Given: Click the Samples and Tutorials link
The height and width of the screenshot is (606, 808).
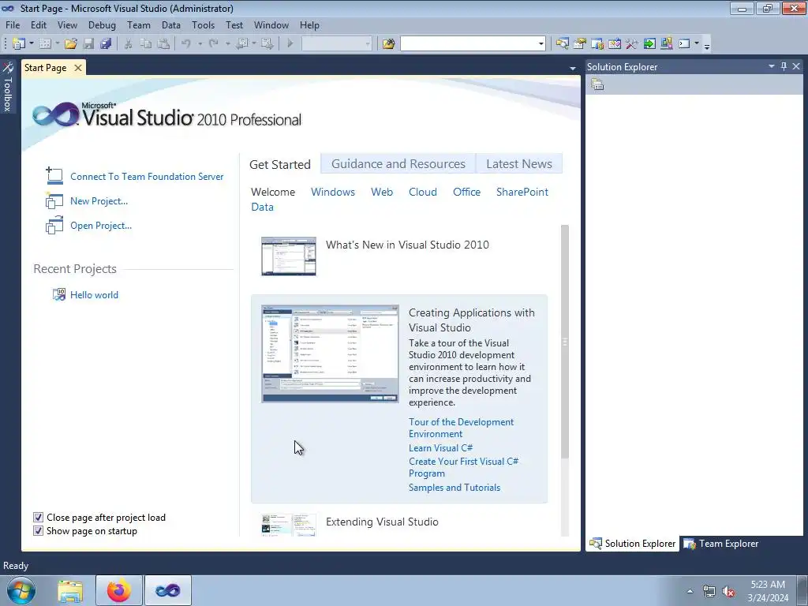Looking at the screenshot, I should (454, 488).
